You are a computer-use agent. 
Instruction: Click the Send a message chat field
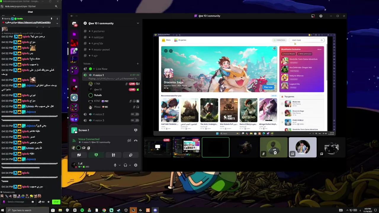coord(18,202)
